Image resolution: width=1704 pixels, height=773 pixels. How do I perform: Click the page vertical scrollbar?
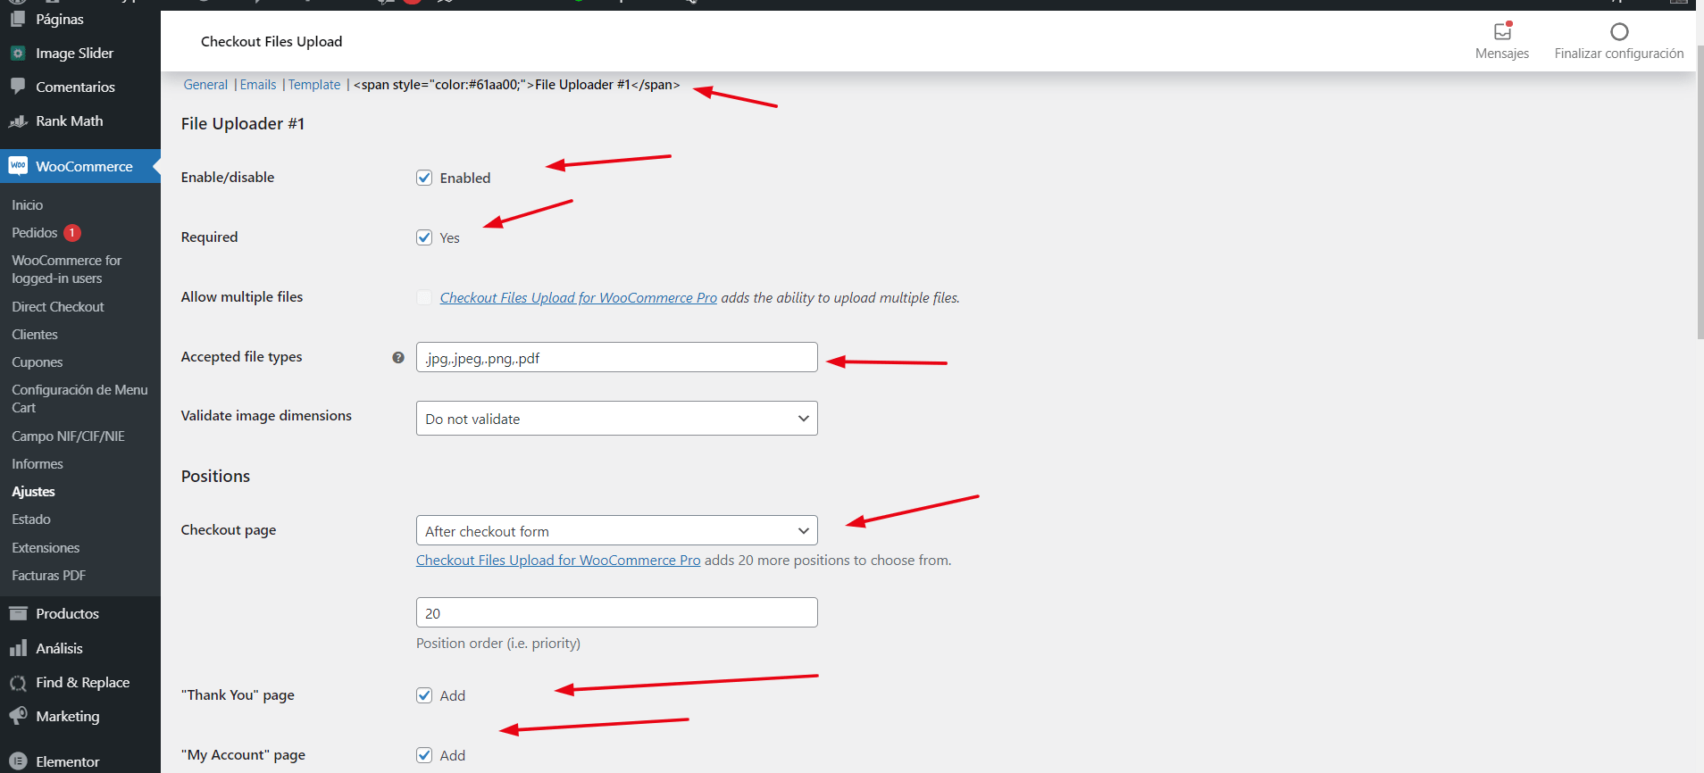(1700, 192)
